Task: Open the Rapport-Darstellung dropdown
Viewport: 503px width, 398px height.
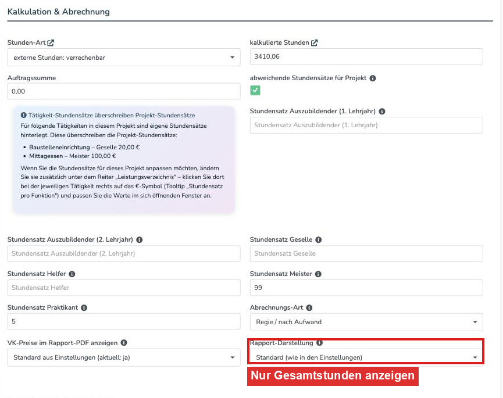Action: tap(366, 358)
